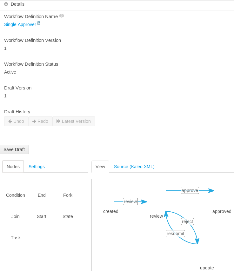234x271 pixels.
Task: Click the reject transition label
Action: 187,221
